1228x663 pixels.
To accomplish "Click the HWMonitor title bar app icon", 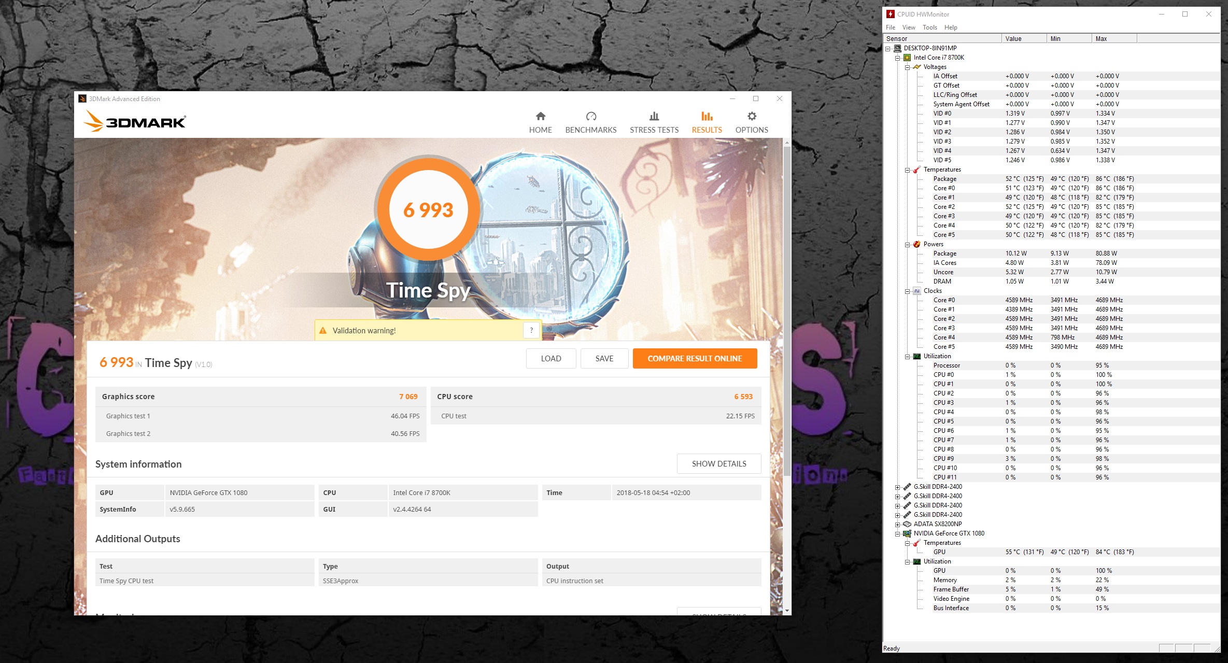I will point(891,14).
